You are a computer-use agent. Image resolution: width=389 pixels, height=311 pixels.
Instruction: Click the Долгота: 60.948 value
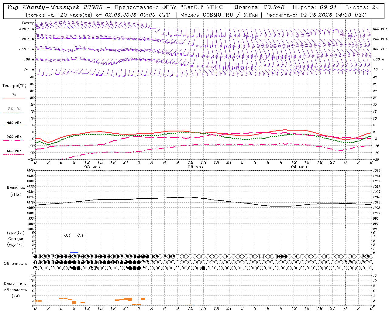(x=260, y=7)
